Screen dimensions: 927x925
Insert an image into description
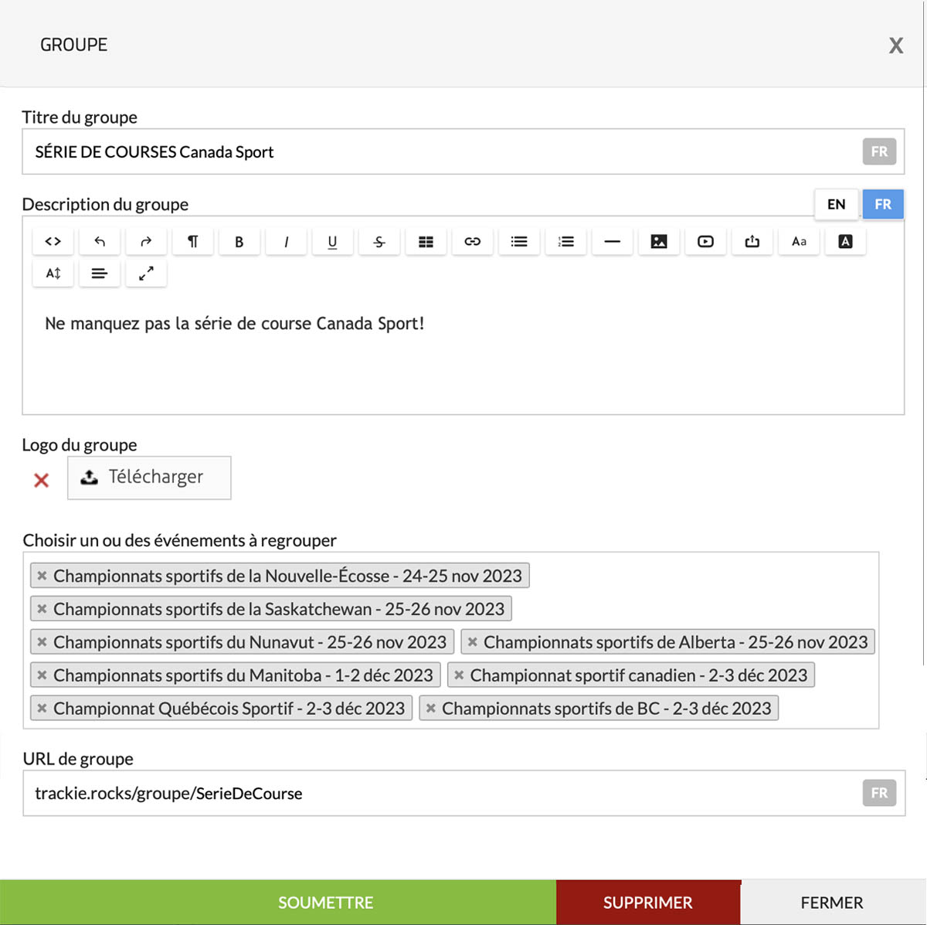pyautogui.click(x=659, y=242)
